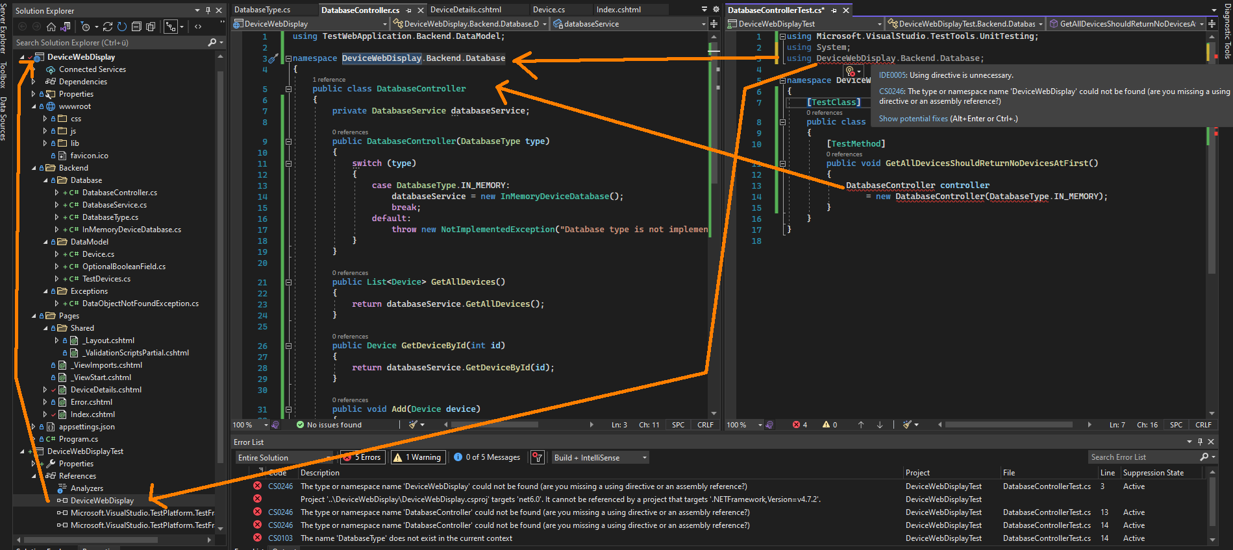This screenshot has height=550, width=1233.
Task: Refresh the Solution Explorer
Action: (x=122, y=27)
